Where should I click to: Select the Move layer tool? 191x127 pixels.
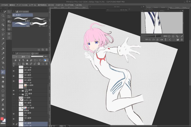click(3, 29)
